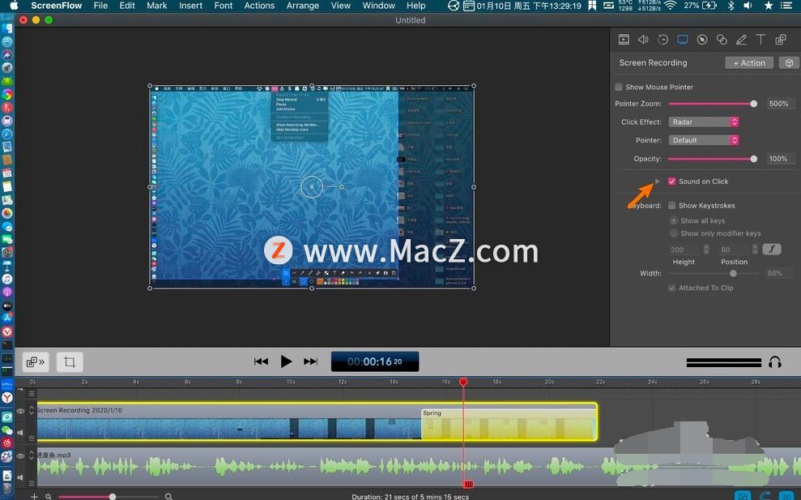Enable the Show Mouse Pointer checkbox
This screenshot has width=801, height=500.
coord(619,87)
